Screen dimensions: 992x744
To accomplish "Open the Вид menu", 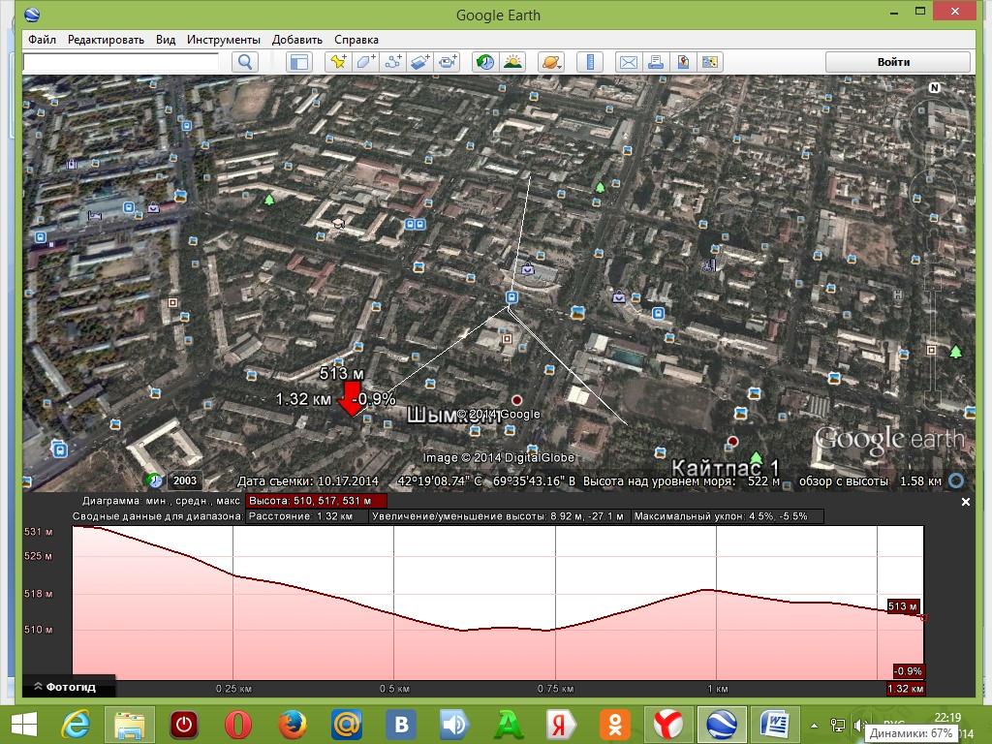I will [x=166, y=39].
